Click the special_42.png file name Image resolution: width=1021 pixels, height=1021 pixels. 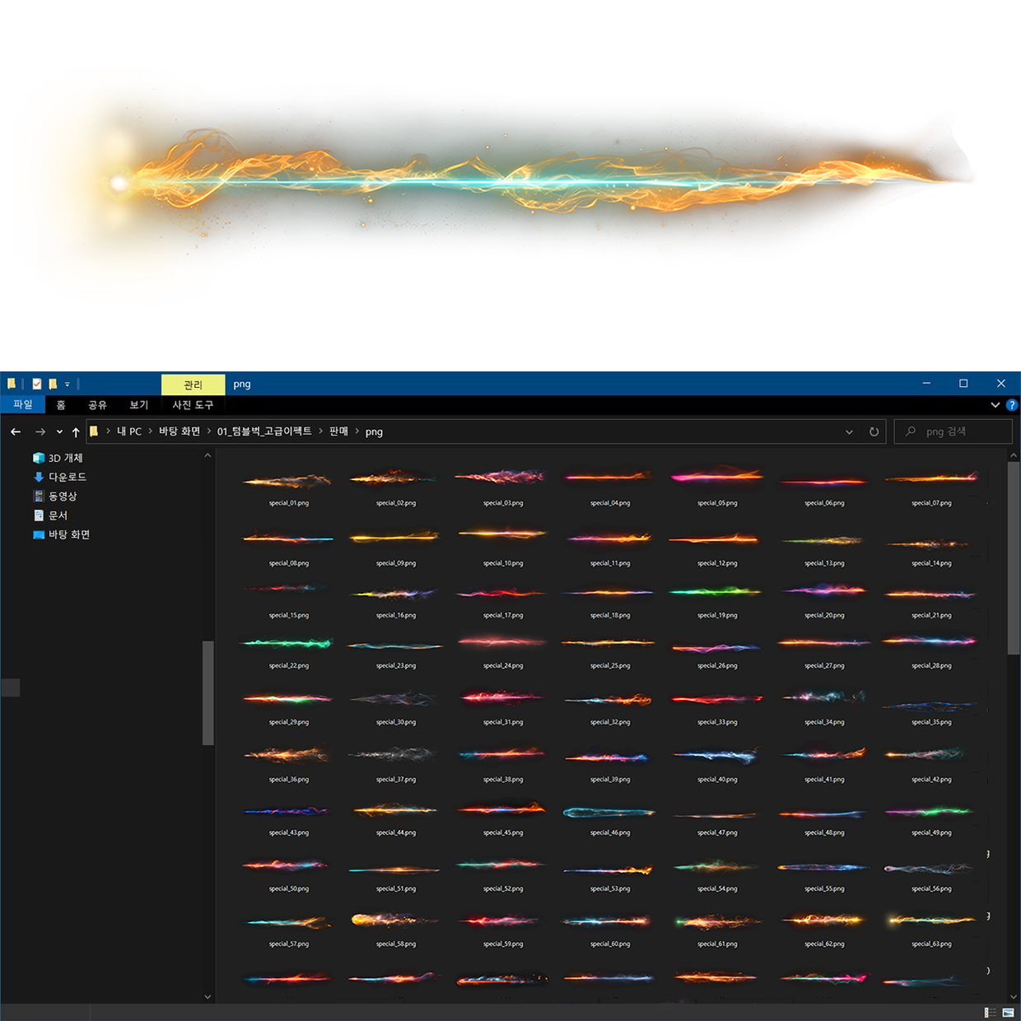pos(931,779)
